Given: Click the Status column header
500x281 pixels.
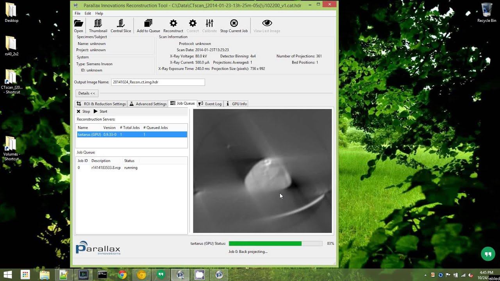Looking at the screenshot, I should 129,161.
